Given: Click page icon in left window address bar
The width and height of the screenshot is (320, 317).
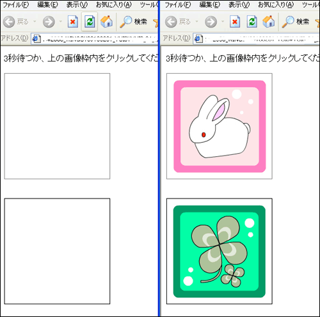Looking at the screenshot, I should pos(36,38).
